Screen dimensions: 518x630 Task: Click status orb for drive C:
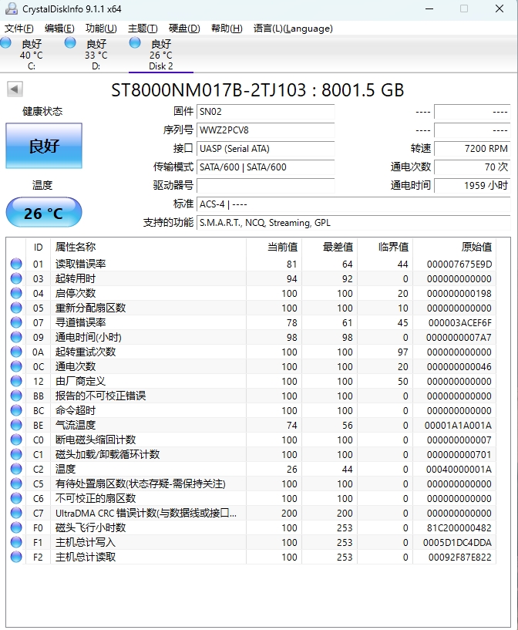(x=5, y=43)
